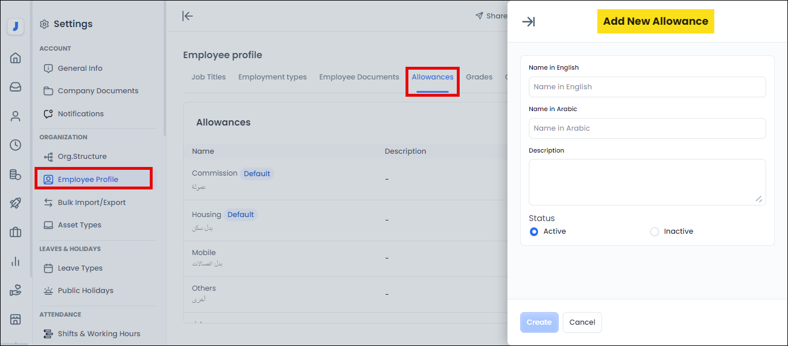
Task: Switch to the Employee Documents tab
Action: pyautogui.click(x=359, y=77)
